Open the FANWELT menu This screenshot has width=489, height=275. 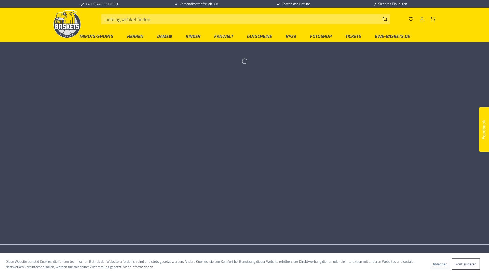[x=224, y=36]
